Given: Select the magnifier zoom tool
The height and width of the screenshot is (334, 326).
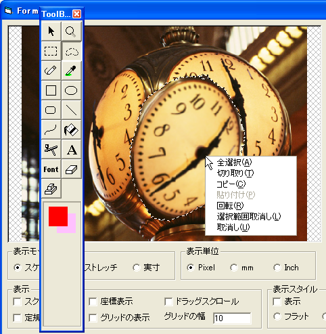Looking at the screenshot, I should (x=71, y=31).
